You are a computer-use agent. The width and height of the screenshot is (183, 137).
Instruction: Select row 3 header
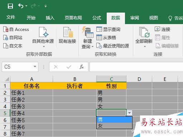[x=5, y=100]
